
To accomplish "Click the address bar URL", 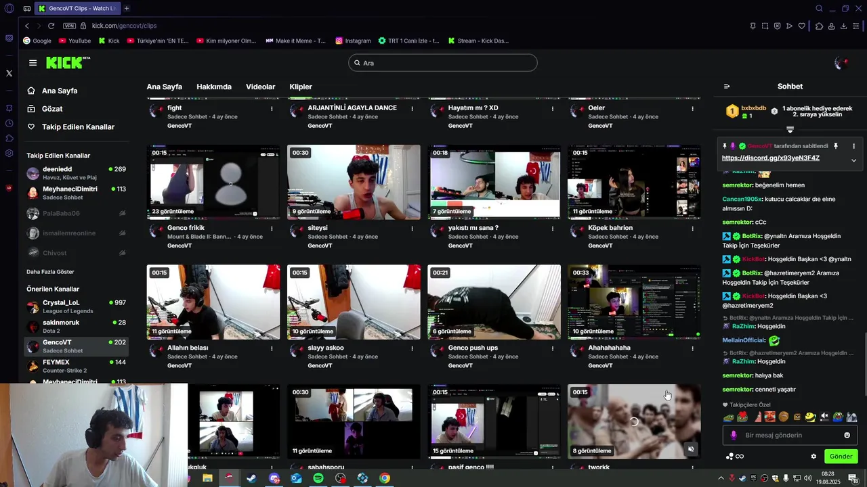I will tap(124, 26).
